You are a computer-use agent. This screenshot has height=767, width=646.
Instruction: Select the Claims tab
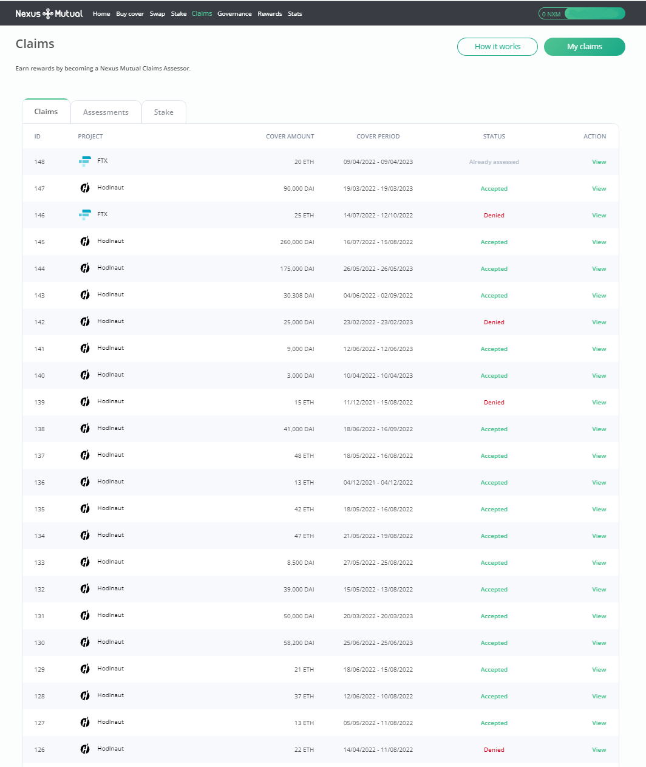click(46, 112)
